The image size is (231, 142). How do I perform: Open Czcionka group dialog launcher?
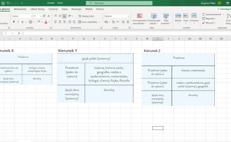tap(51, 28)
